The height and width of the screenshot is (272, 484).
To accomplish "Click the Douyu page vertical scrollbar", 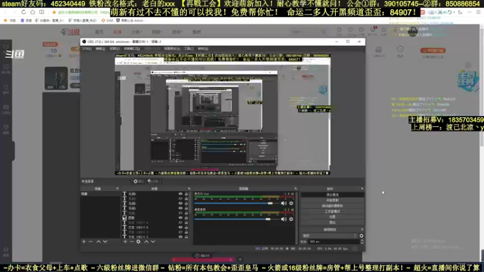I will pyautogui.click(x=482, y=86).
